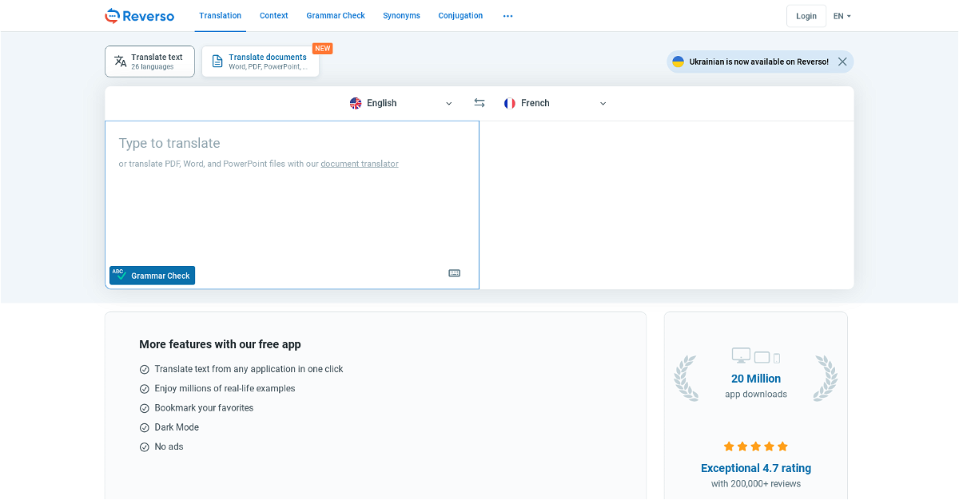Click Bookmark your favorites text
The image size is (959, 500).
point(204,408)
